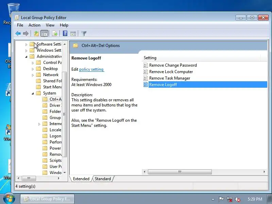Click the Network folder icon in tree
The height and width of the screenshot is (204, 272).
coord(38,75)
